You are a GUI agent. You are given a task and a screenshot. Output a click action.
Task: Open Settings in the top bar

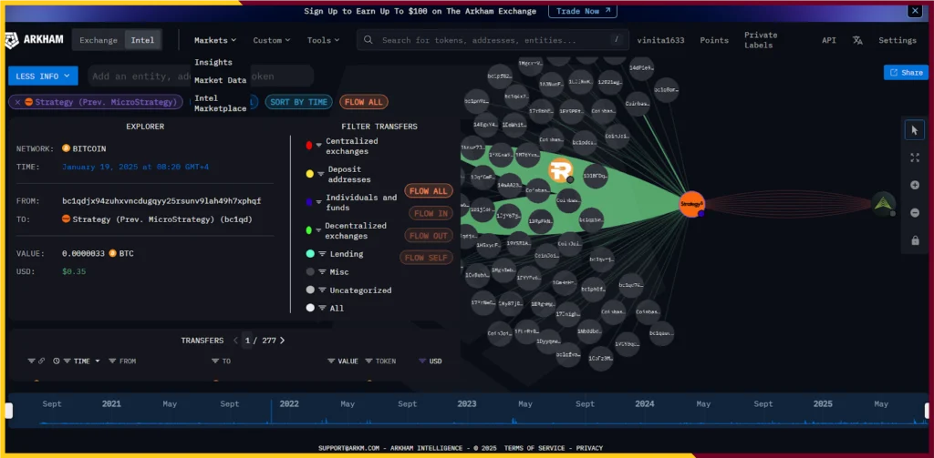click(898, 40)
